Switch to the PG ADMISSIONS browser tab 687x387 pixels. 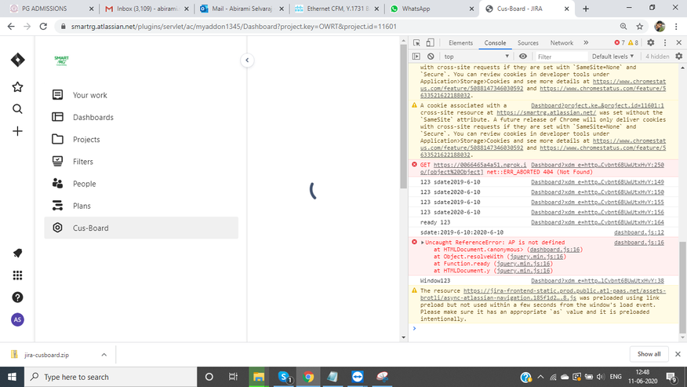coord(51,9)
